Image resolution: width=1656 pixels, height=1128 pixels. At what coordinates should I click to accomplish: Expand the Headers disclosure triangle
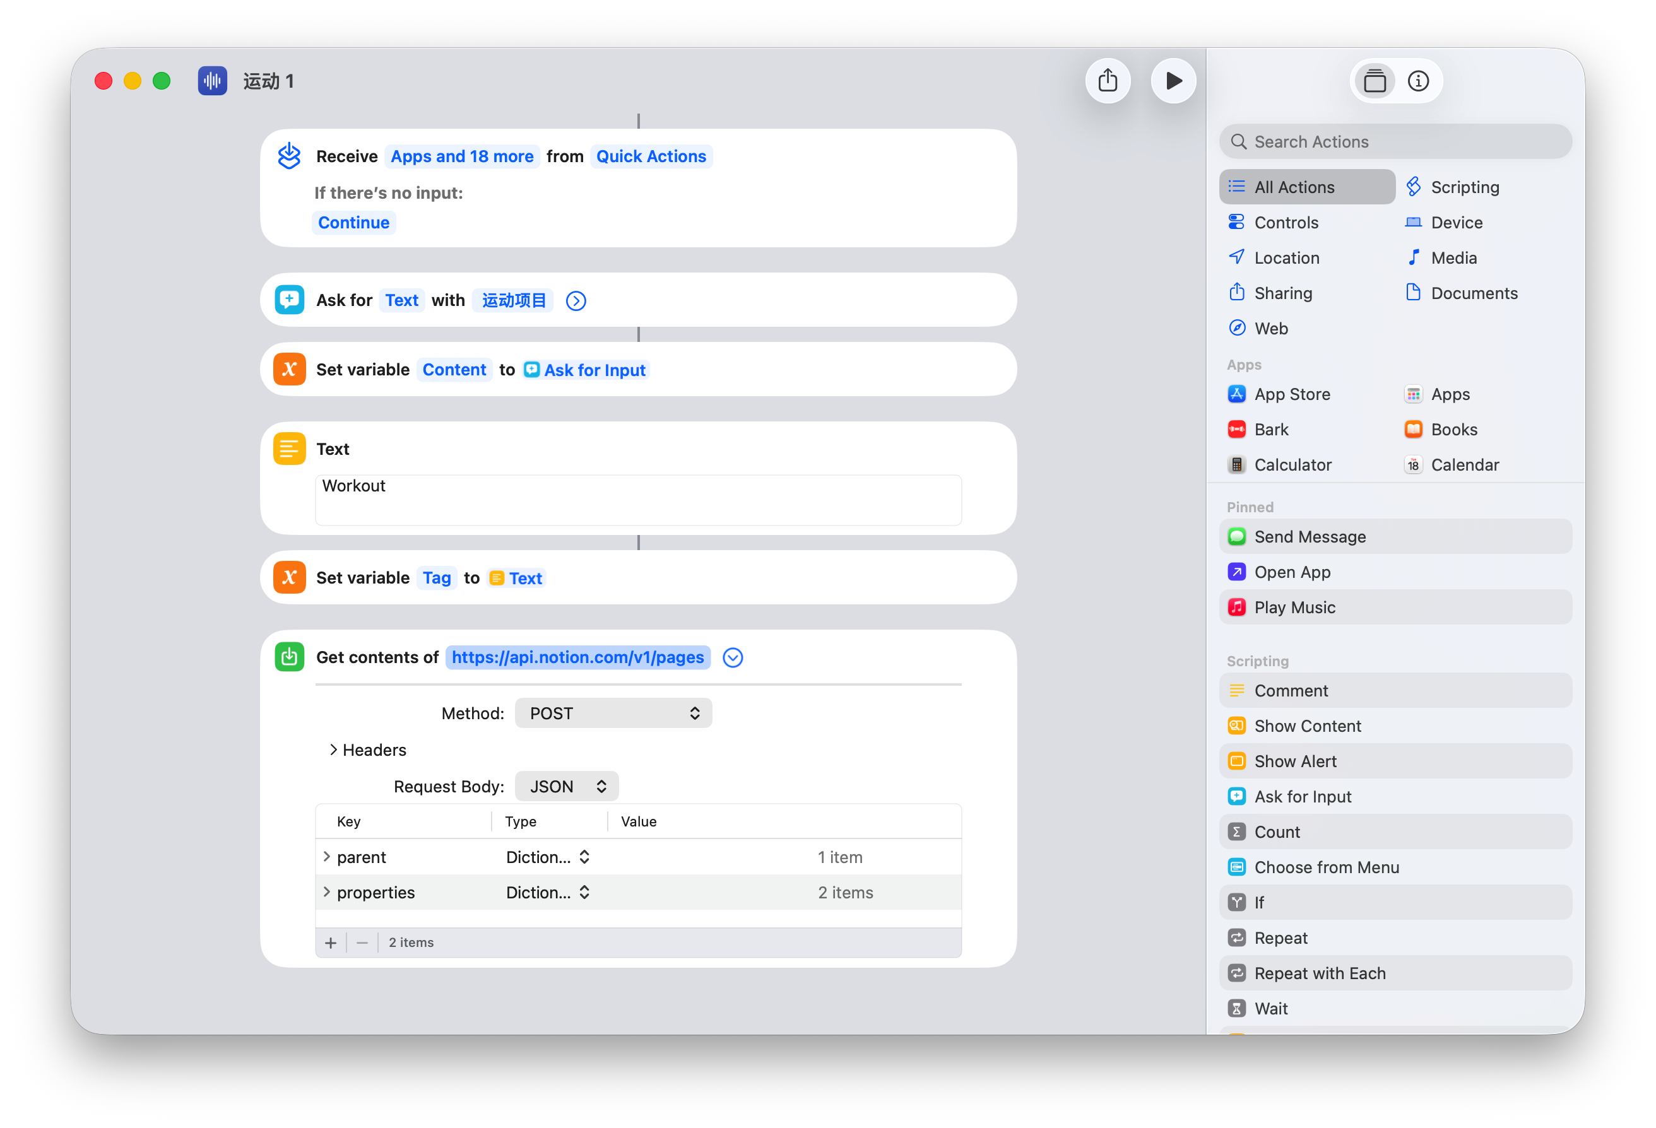pos(333,750)
